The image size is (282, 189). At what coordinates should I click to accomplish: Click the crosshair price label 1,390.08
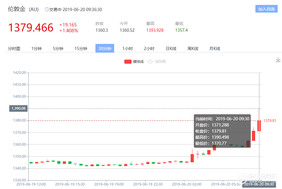point(18,108)
